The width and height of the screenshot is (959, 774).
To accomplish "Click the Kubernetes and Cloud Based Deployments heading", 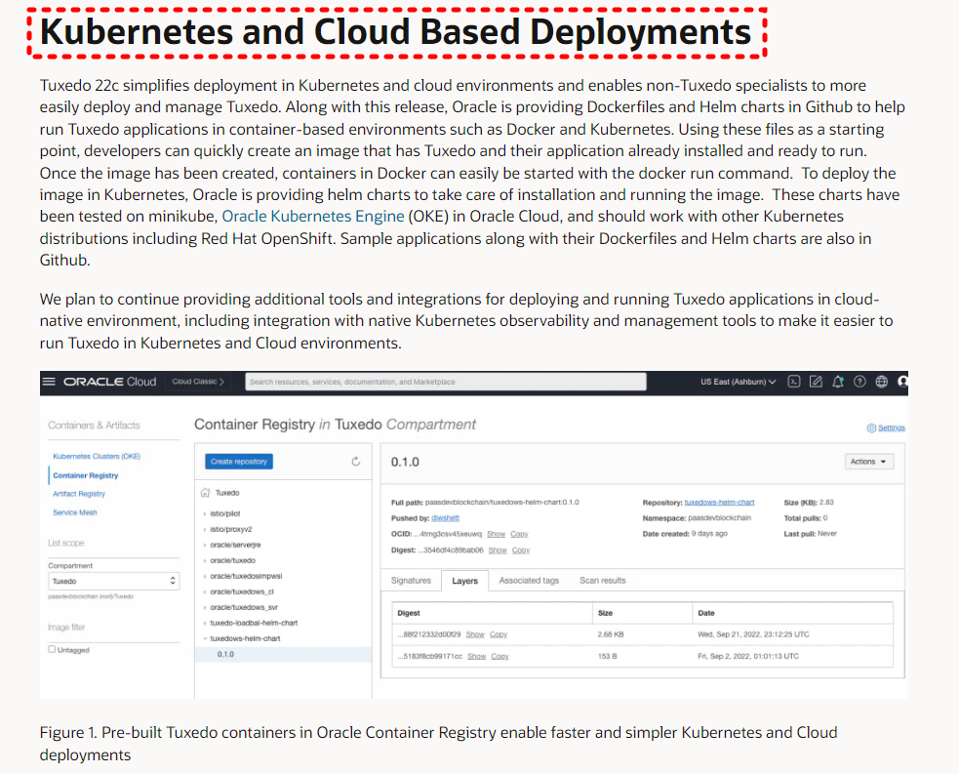I will coord(395,32).
